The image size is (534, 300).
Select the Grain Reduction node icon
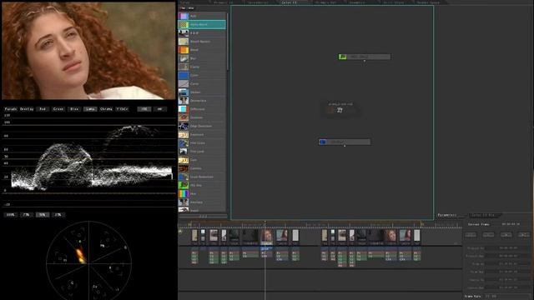[x=184, y=177]
